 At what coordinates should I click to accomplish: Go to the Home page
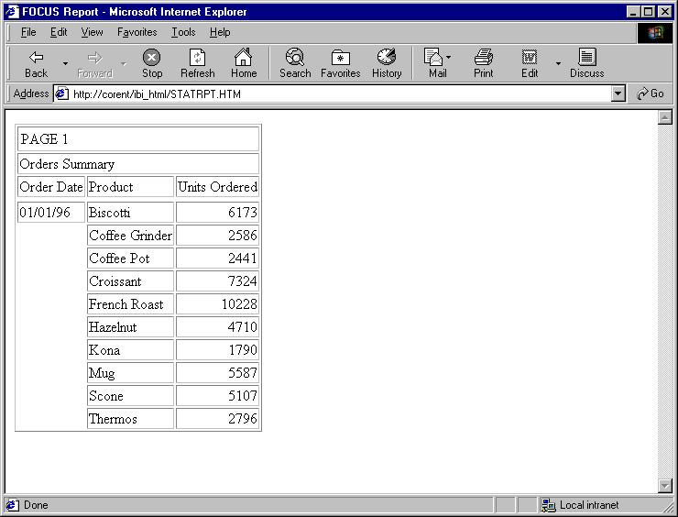coord(244,64)
